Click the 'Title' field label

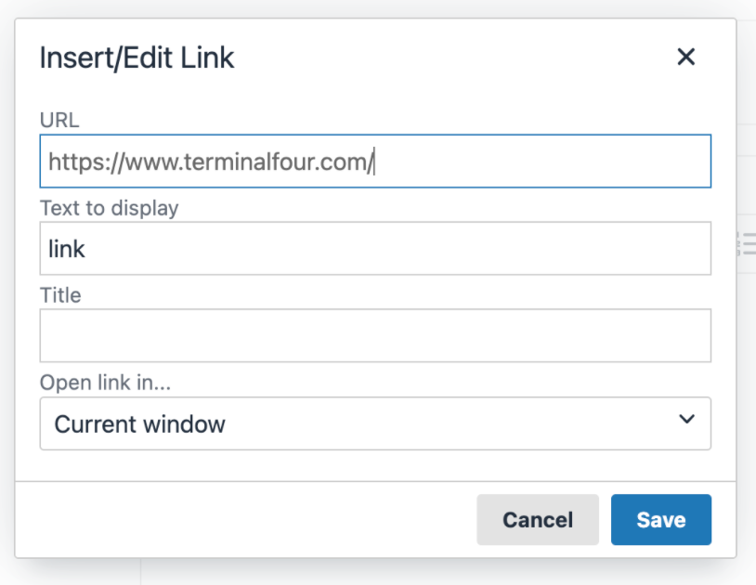(60, 295)
